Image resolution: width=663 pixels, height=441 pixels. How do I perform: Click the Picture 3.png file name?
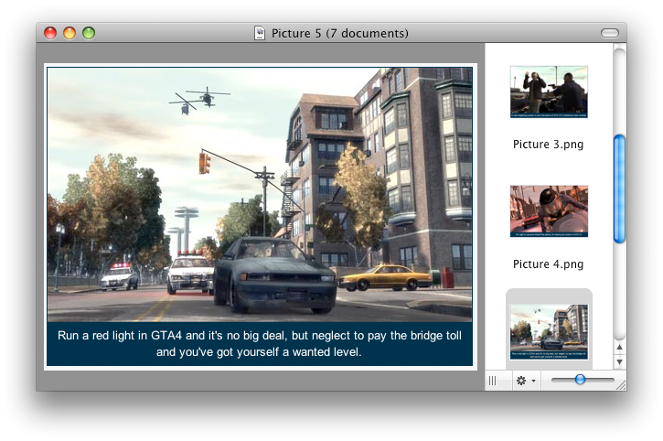pyautogui.click(x=548, y=145)
